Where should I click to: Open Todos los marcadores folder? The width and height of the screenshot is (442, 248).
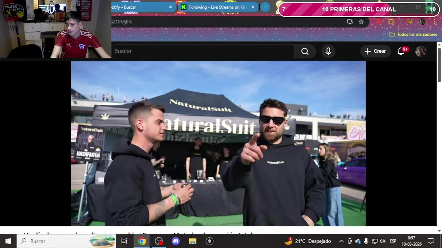tap(413, 34)
